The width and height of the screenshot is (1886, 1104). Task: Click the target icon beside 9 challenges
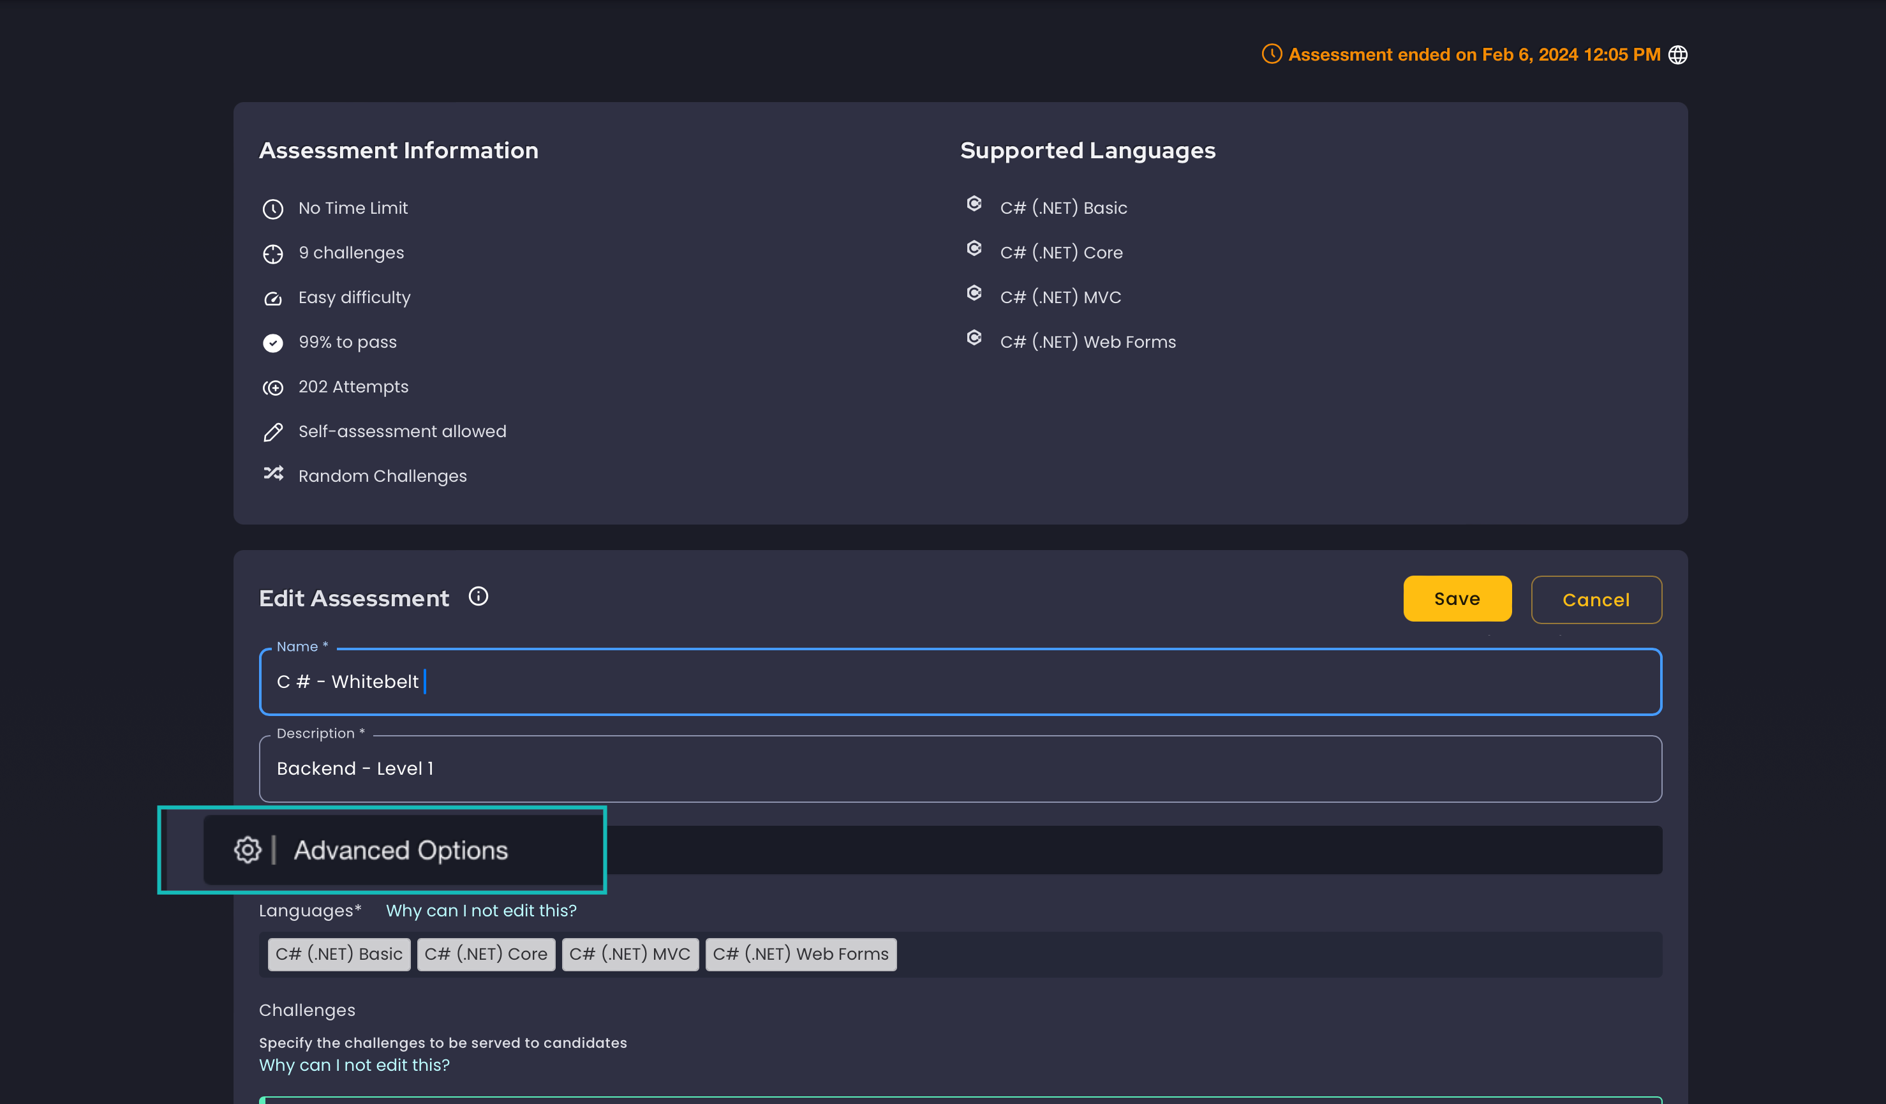click(x=272, y=254)
